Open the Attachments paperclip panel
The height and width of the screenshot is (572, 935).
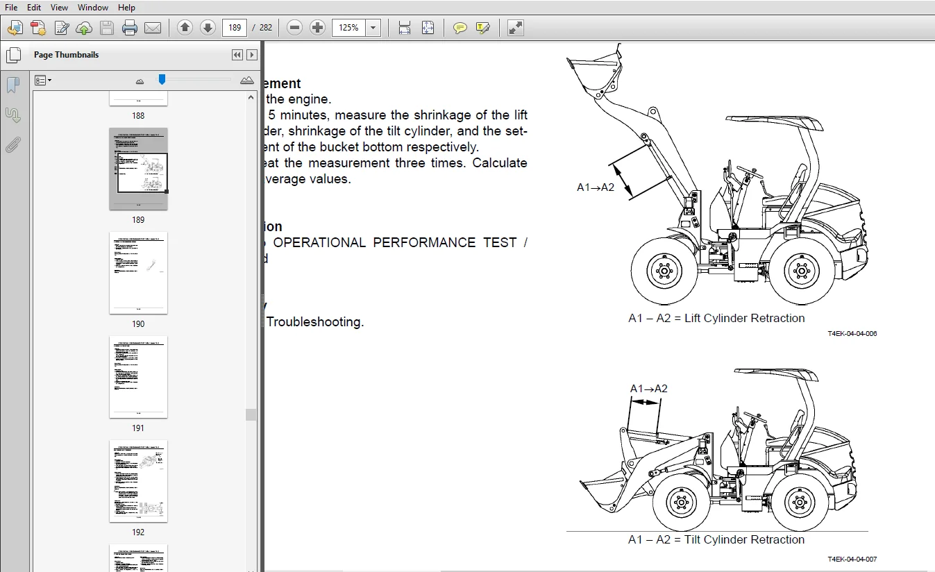click(12, 145)
